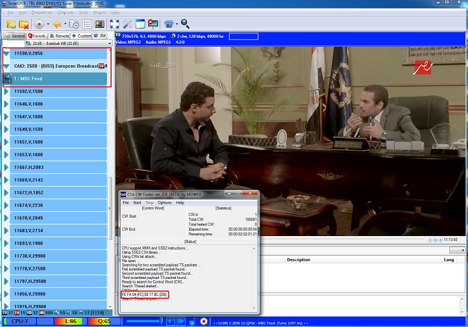Click the open folder toolbar icon
This screenshot has height=327, width=468.
click(x=11, y=24)
